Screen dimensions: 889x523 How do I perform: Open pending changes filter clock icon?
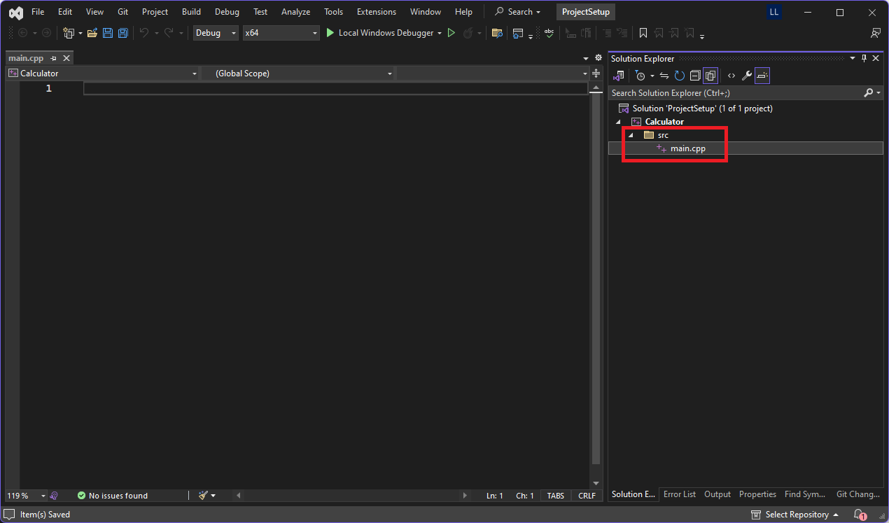pyautogui.click(x=640, y=76)
